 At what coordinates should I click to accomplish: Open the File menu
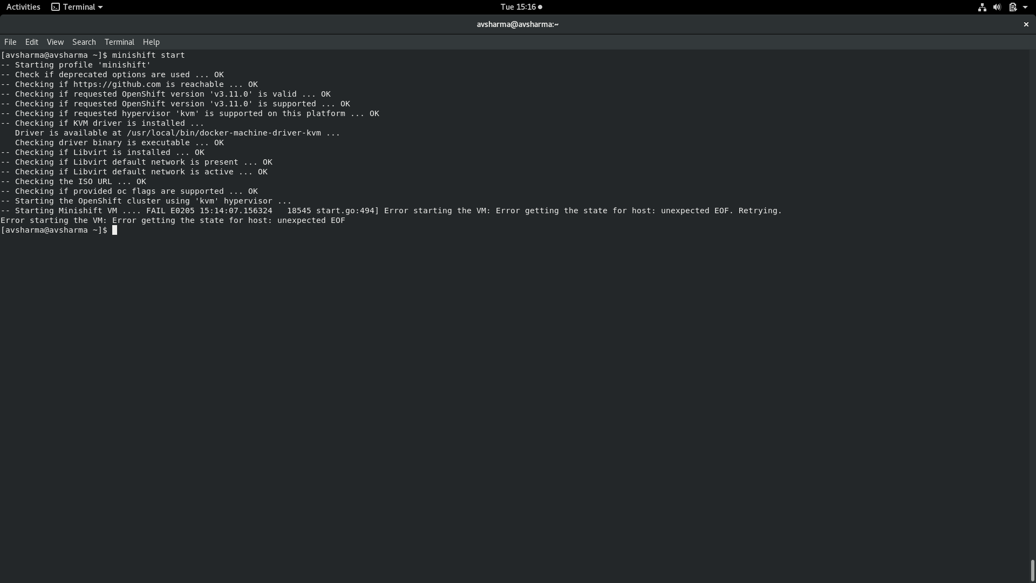[10, 42]
